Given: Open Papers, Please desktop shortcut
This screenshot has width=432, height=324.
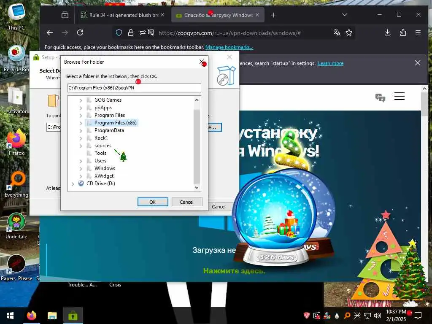Looking at the screenshot, I should click(x=16, y=268).
